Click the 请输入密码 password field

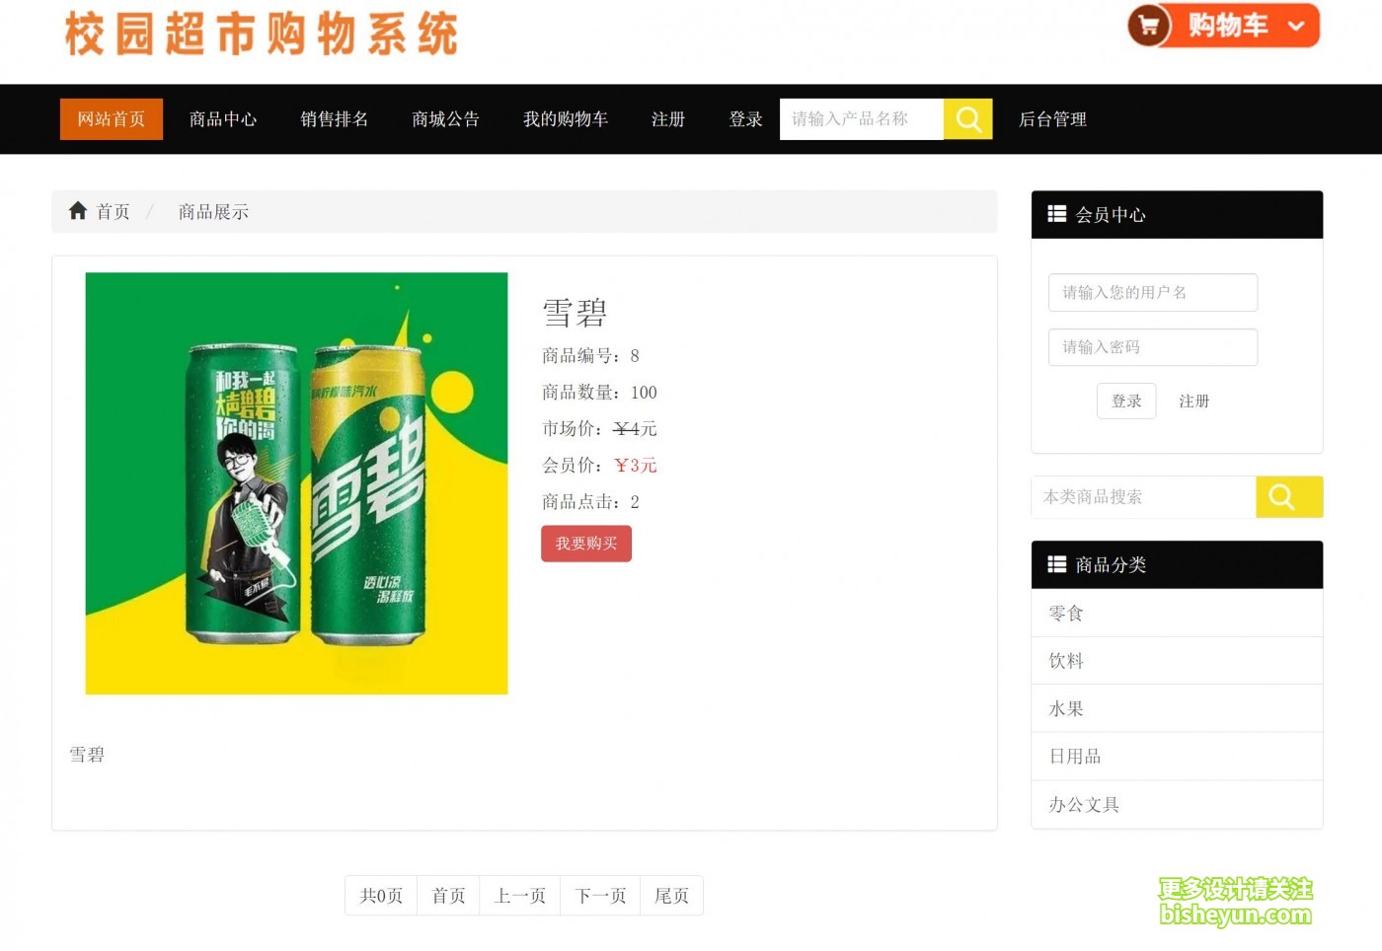1153,347
